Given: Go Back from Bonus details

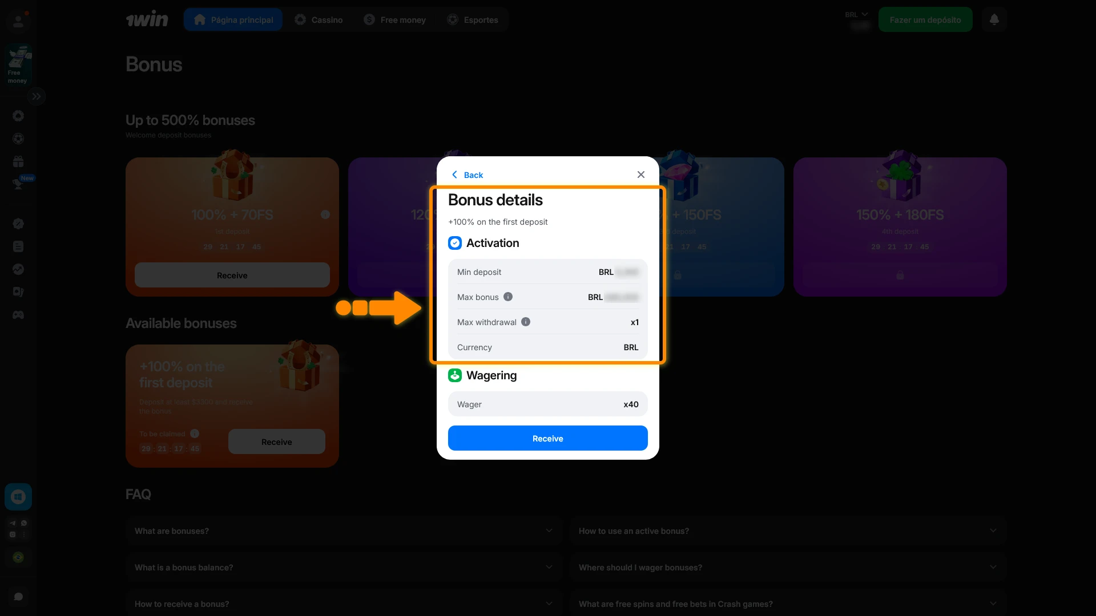Looking at the screenshot, I should (468, 175).
